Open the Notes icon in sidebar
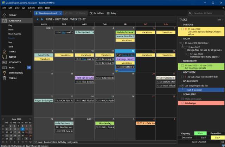225x147 pixels. 5,57
